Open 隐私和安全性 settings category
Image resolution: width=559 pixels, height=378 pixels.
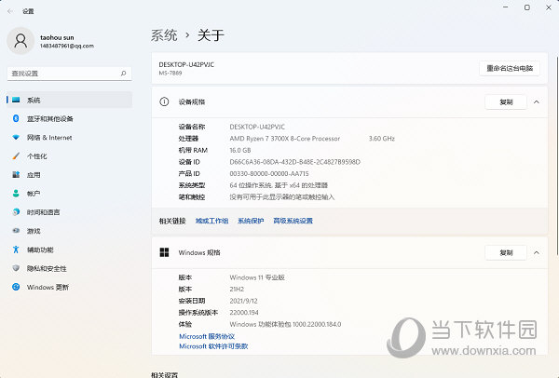(x=70, y=268)
